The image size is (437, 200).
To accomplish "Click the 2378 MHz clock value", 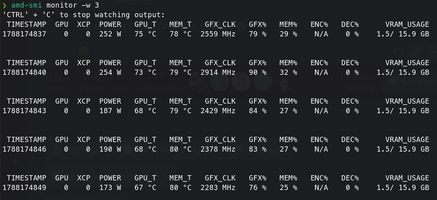I will [218, 149].
